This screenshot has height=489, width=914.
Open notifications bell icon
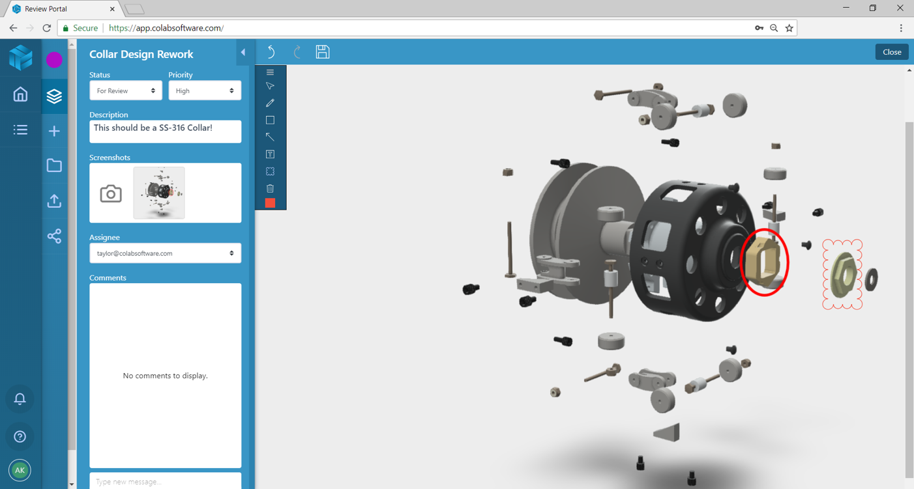click(20, 398)
